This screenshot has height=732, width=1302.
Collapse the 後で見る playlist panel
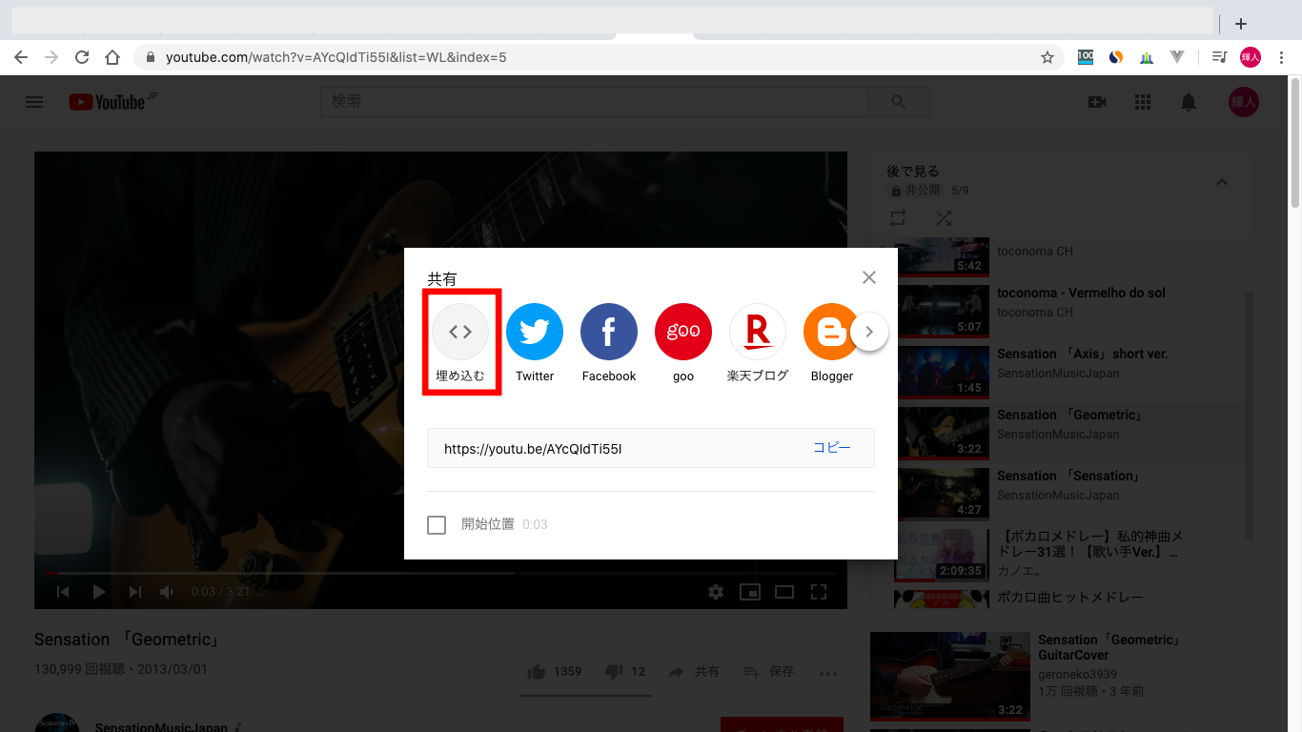tap(1222, 181)
